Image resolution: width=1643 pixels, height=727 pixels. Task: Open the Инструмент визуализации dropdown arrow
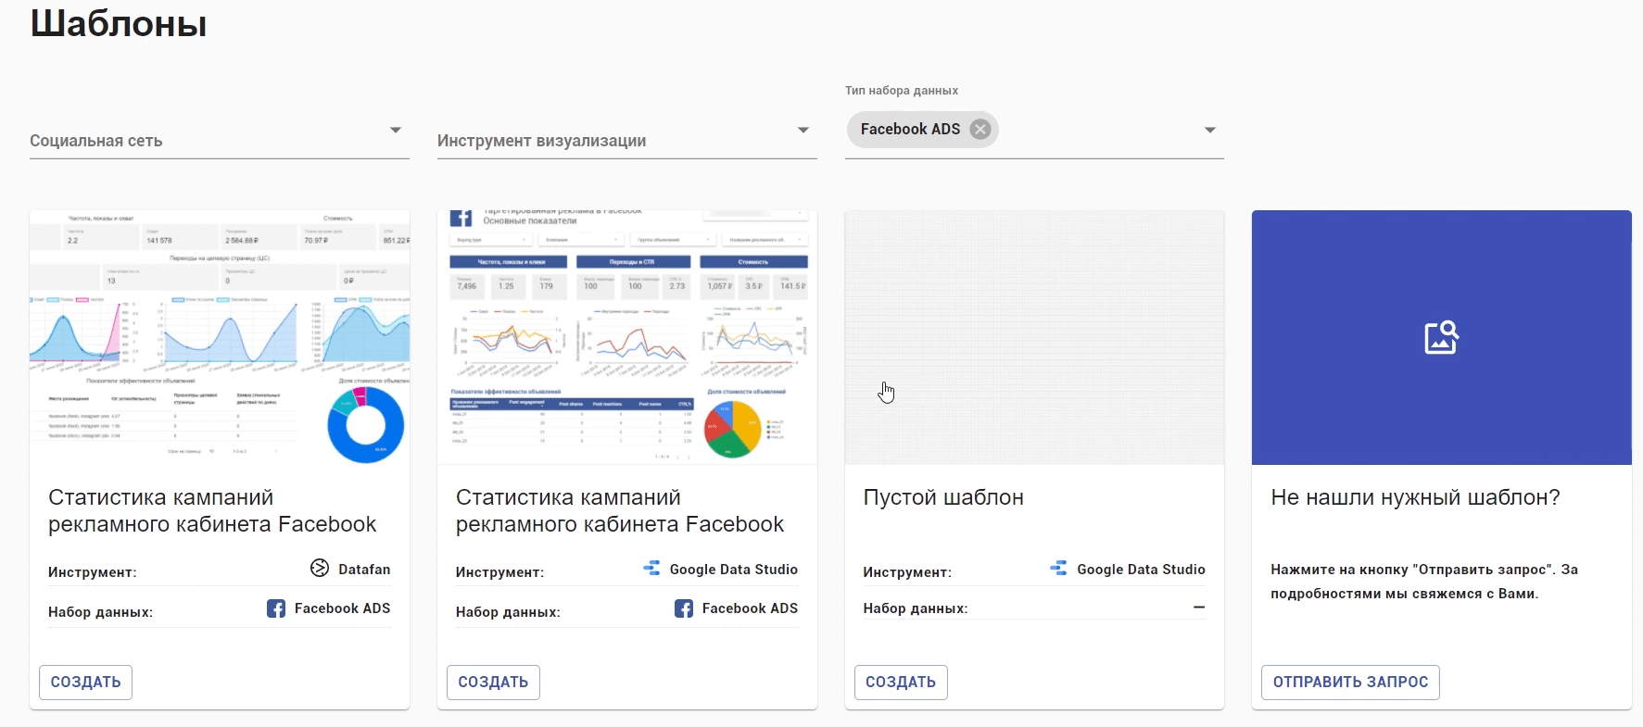pyautogui.click(x=803, y=130)
